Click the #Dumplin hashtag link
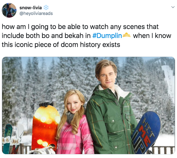The width and height of the screenshot is (177, 158). click(107, 36)
